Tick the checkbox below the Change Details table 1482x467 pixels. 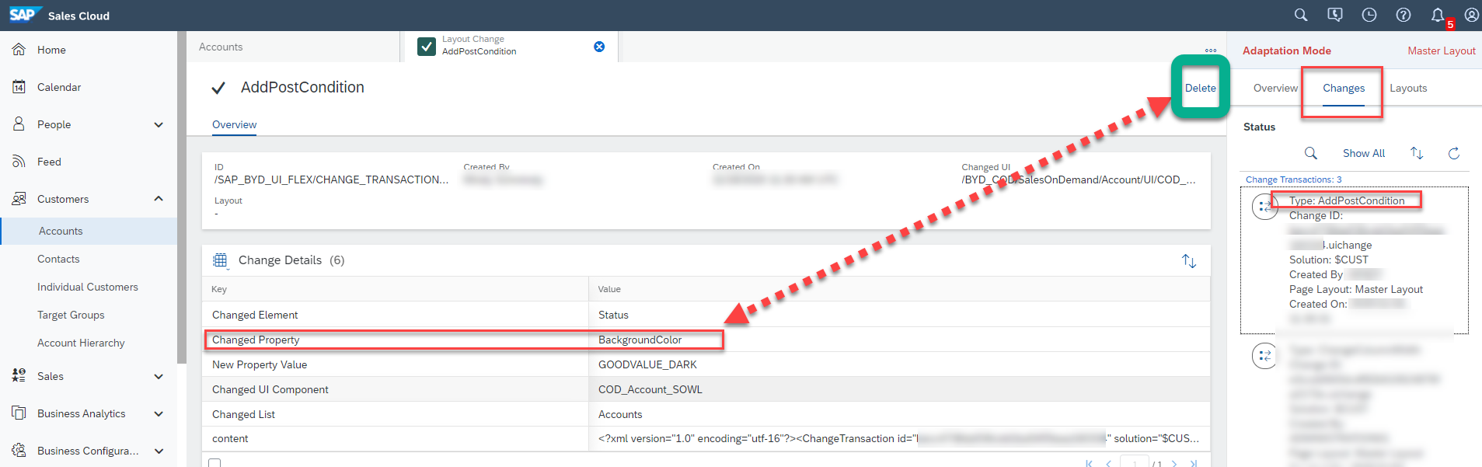click(214, 463)
